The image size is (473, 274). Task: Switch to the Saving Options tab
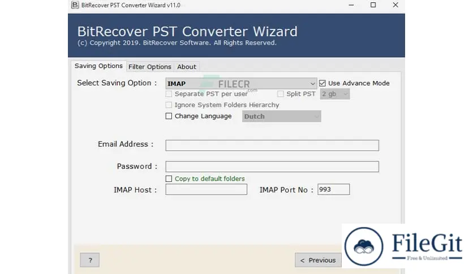pos(98,66)
